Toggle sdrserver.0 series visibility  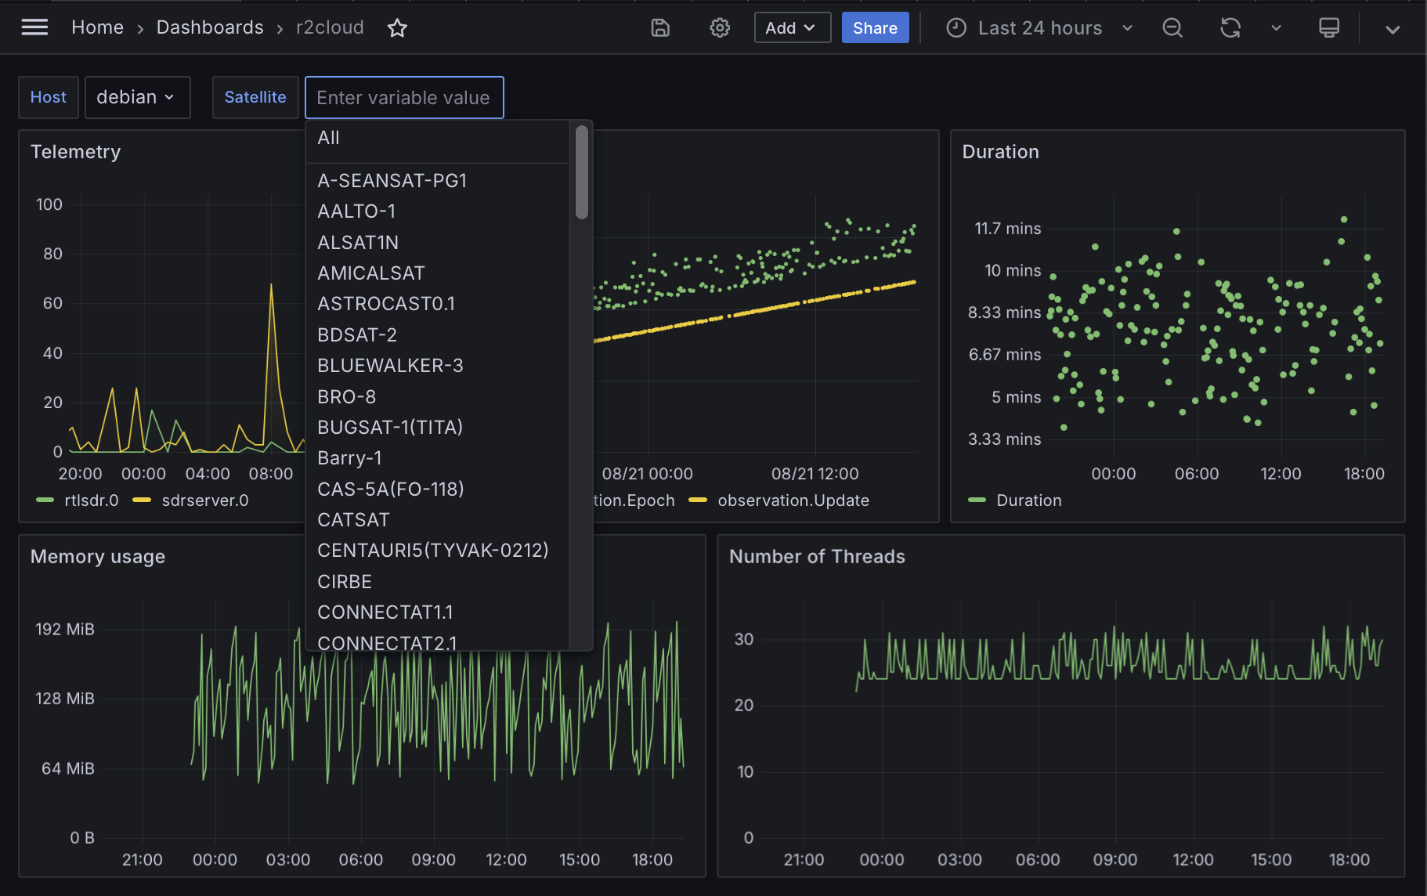204,500
